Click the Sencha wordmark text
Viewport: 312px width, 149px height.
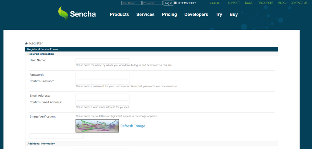click(x=83, y=14)
